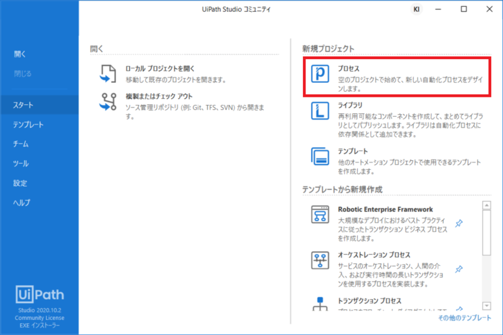Viewport: 503px width, 335px height.
Task: Click the Library project icon
Action: click(x=320, y=111)
